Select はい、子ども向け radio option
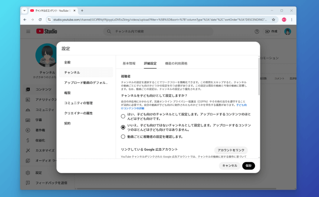The height and width of the screenshot is (197, 319). [123, 116]
